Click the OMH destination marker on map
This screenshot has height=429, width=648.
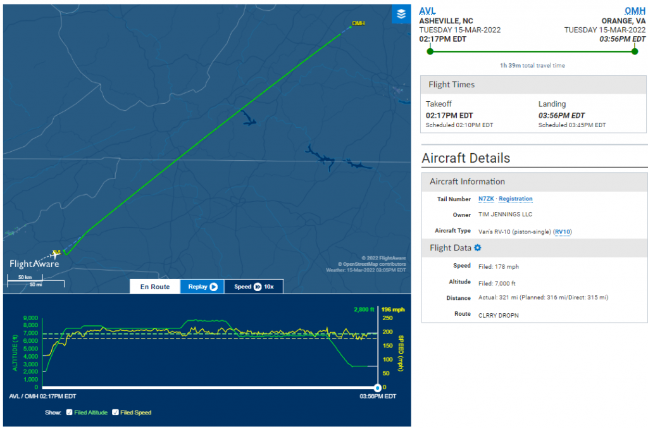[357, 23]
